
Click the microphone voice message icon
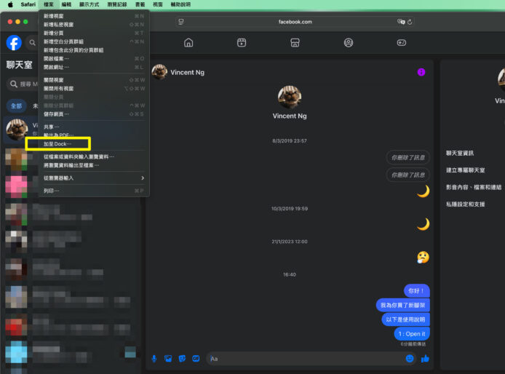click(154, 358)
